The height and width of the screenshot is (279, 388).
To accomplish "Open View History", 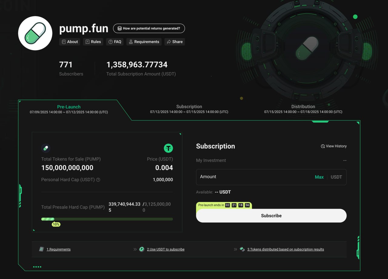I will 334,146.
